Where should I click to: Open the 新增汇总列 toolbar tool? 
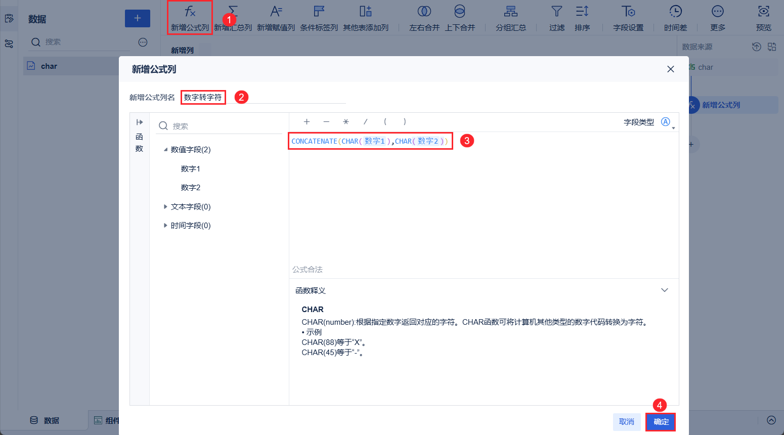click(x=233, y=18)
